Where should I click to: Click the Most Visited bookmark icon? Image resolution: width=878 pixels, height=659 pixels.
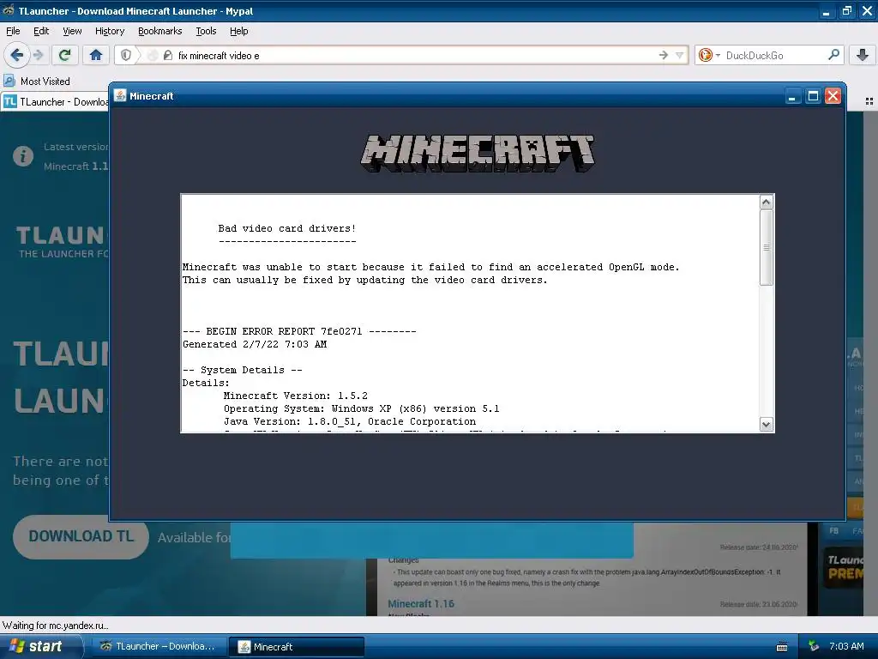pos(9,81)
